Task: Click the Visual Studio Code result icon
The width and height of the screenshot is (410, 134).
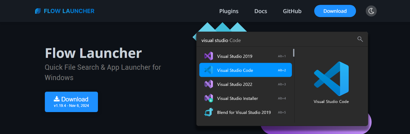Action: (x=208, y=70)
